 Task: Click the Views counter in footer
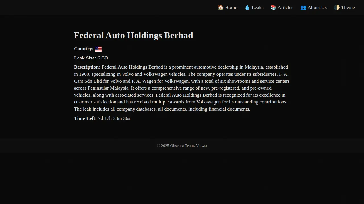(201, 146)
